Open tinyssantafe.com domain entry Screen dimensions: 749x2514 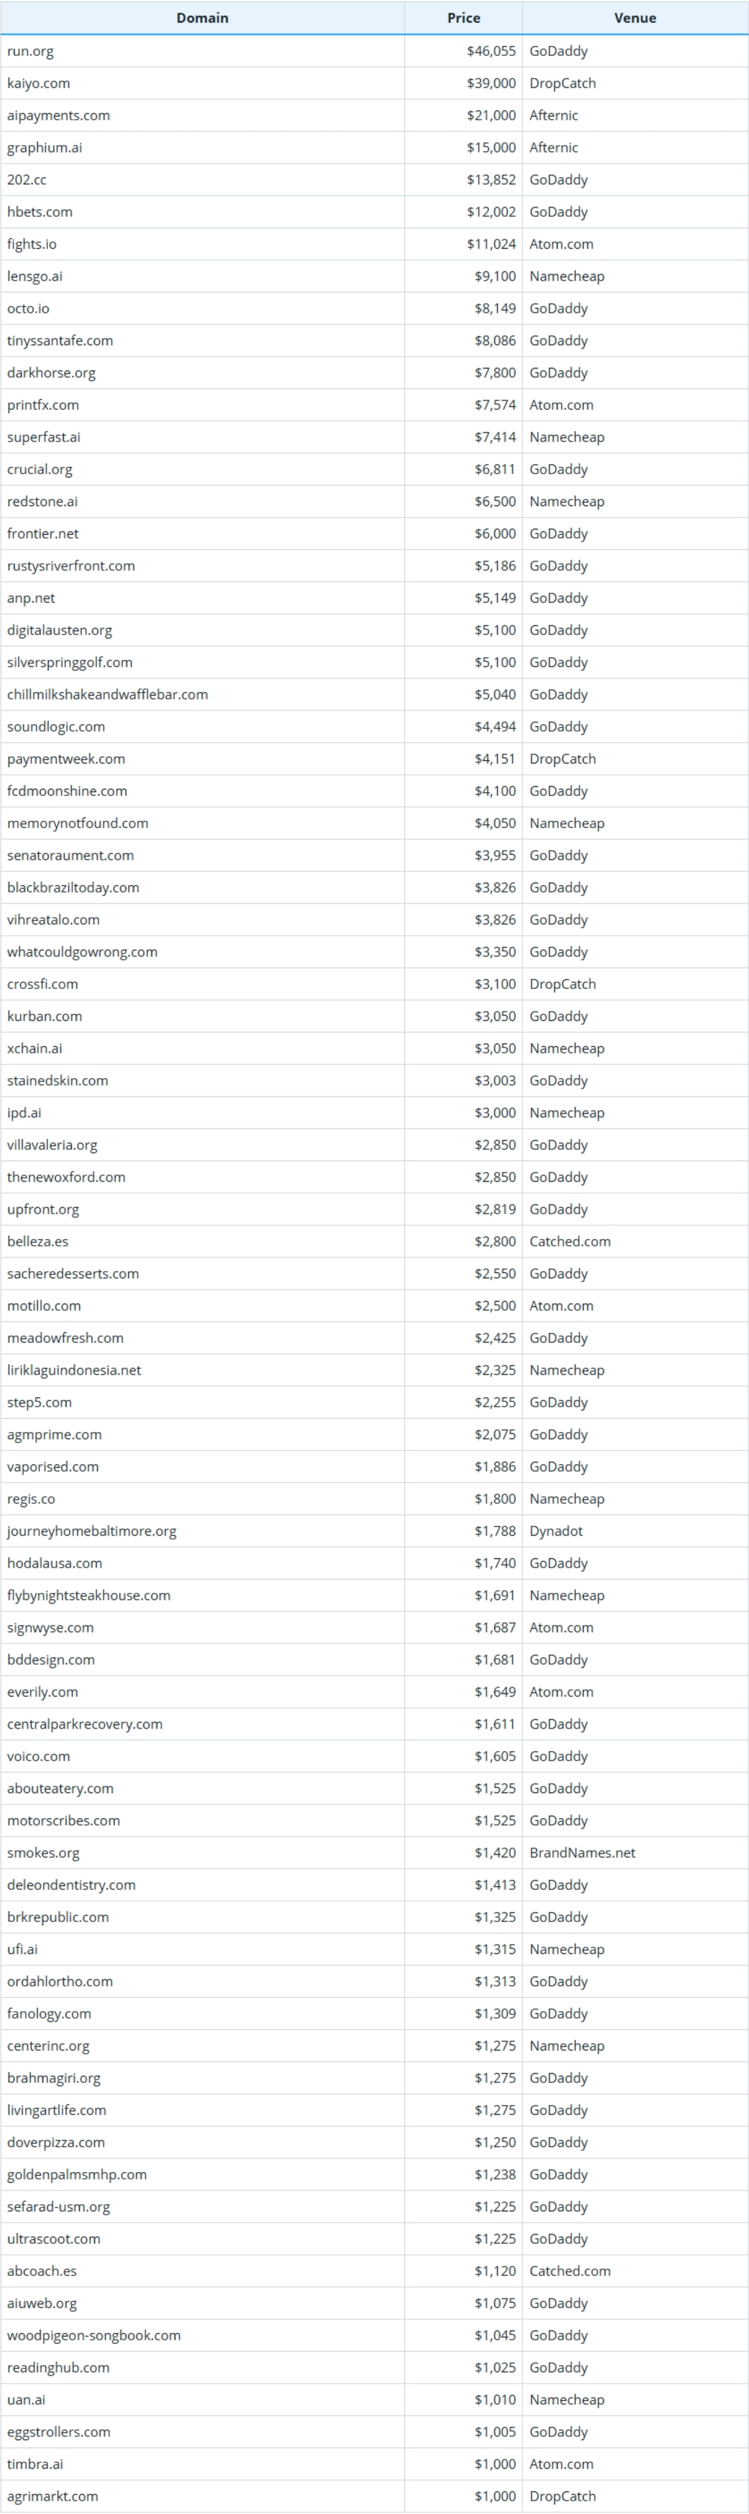click(60, 341)
